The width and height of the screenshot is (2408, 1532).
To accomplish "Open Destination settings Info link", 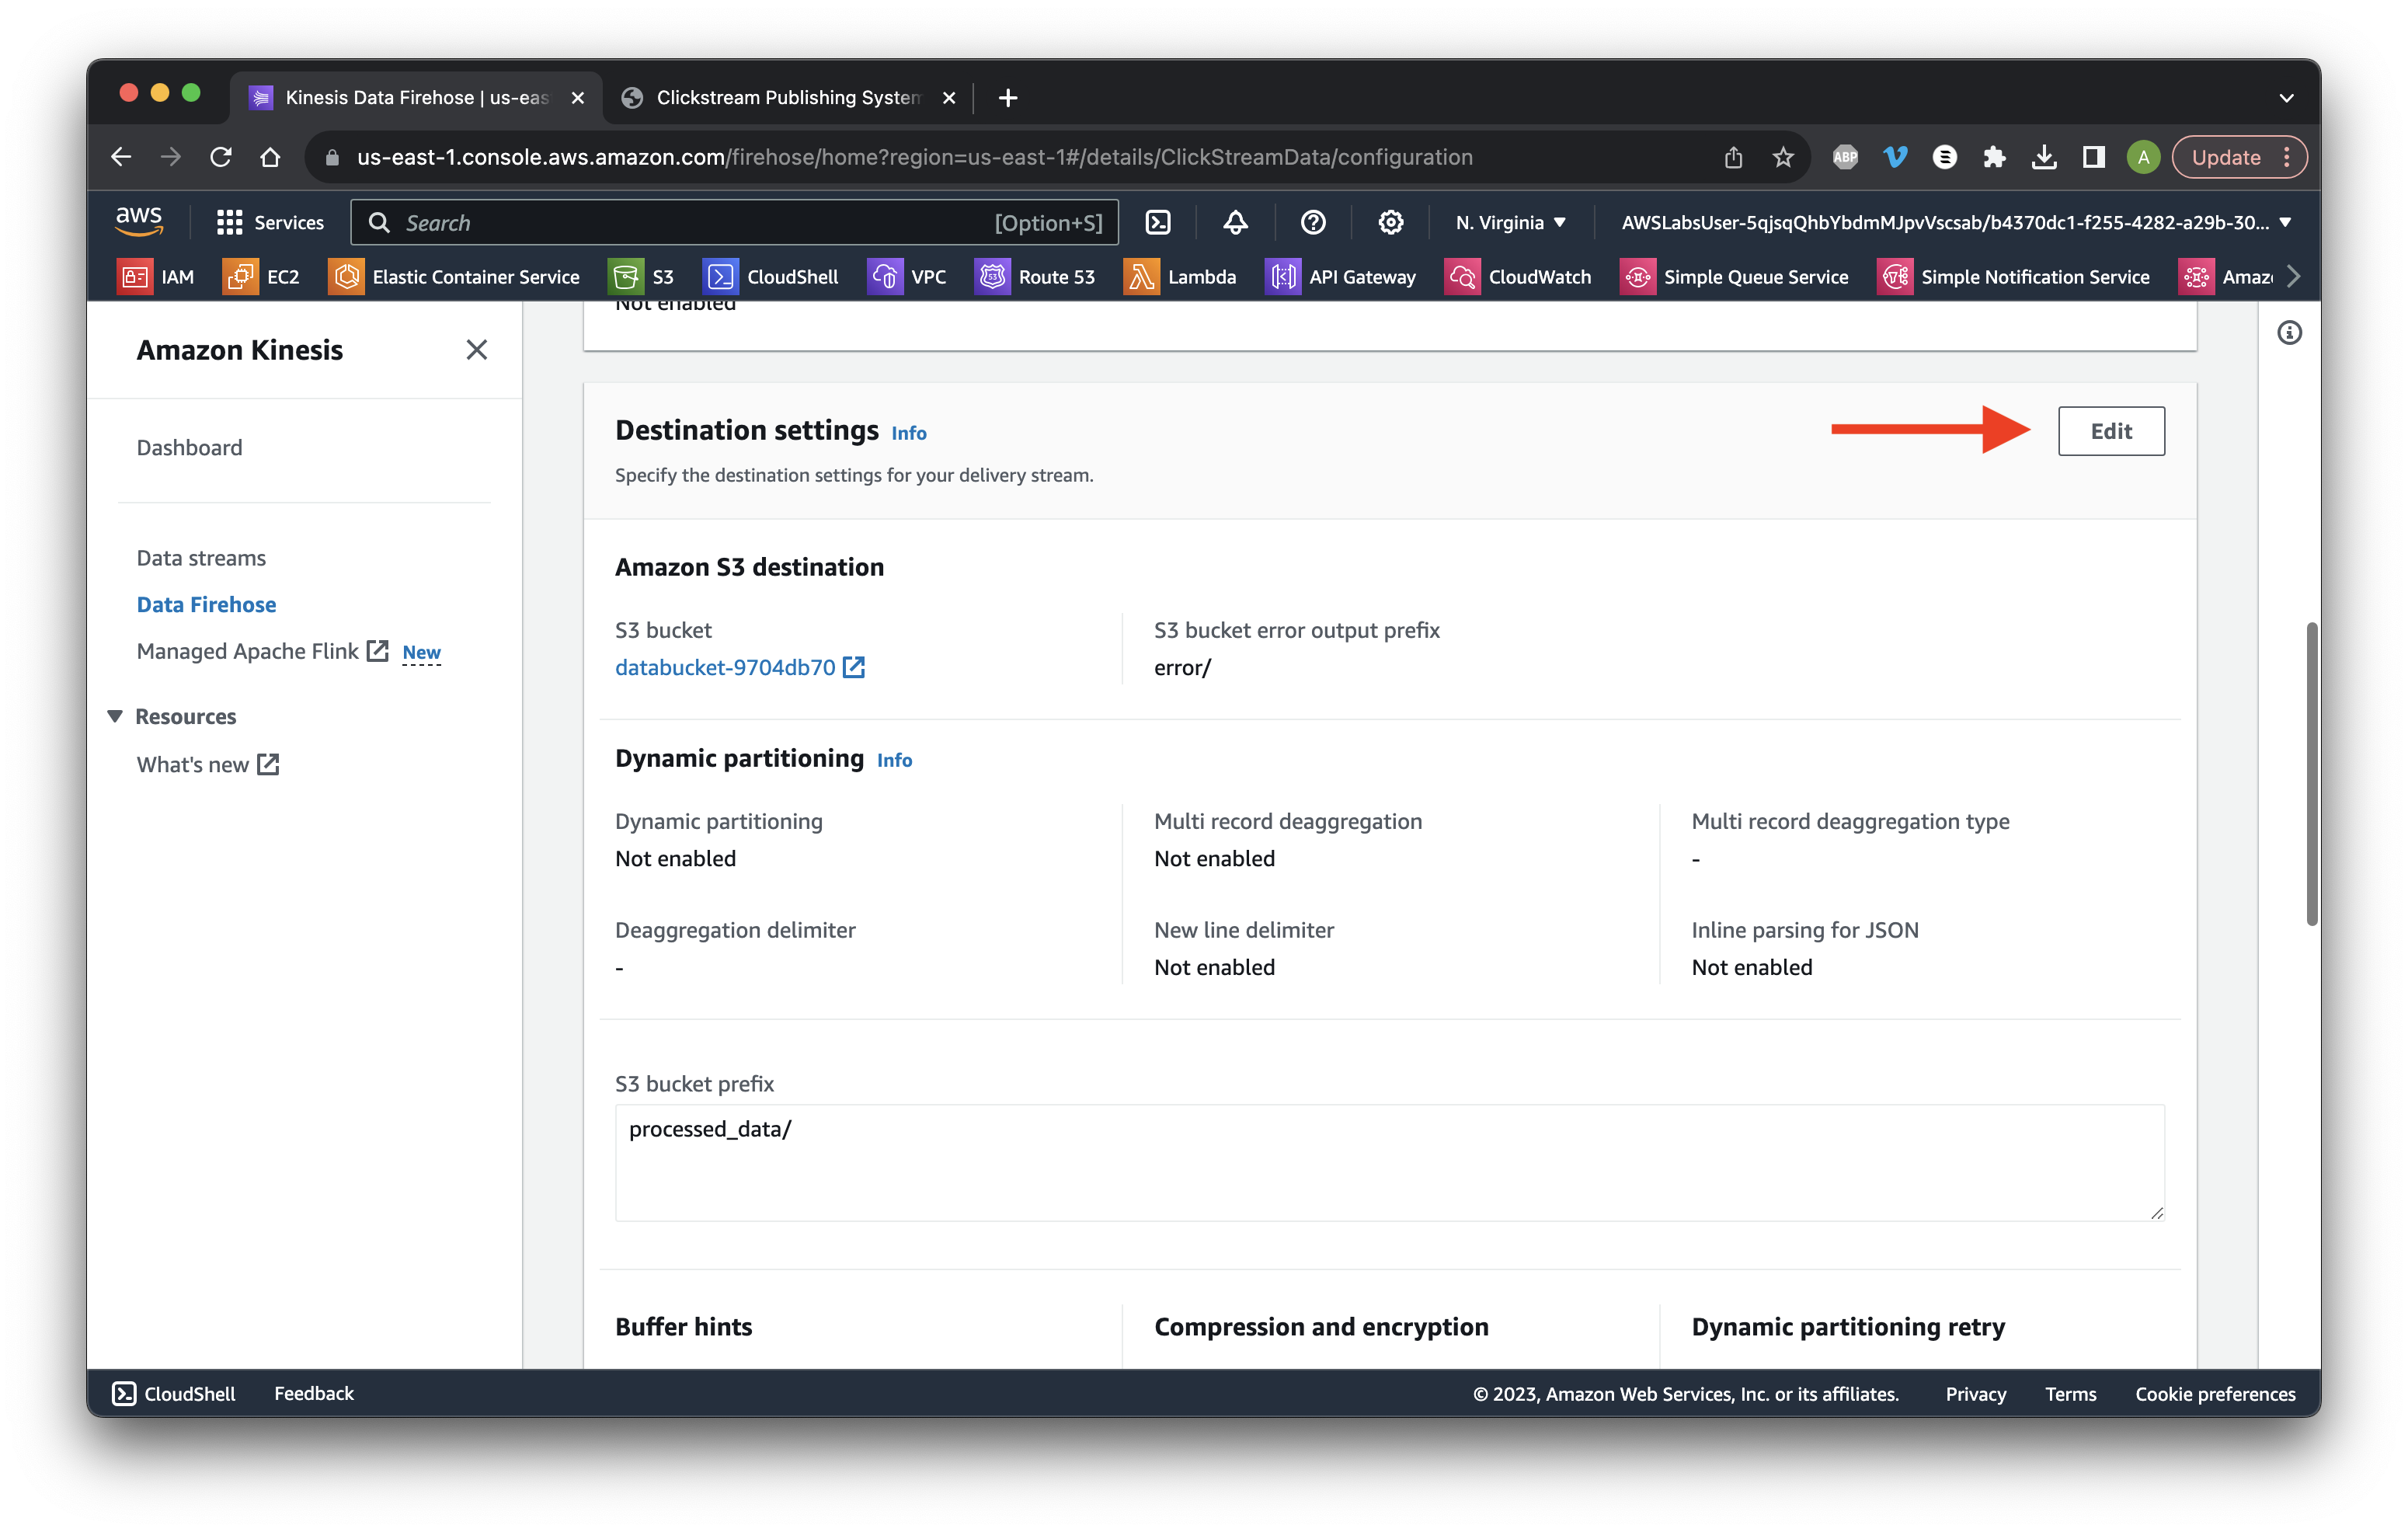I will [908, 433].
